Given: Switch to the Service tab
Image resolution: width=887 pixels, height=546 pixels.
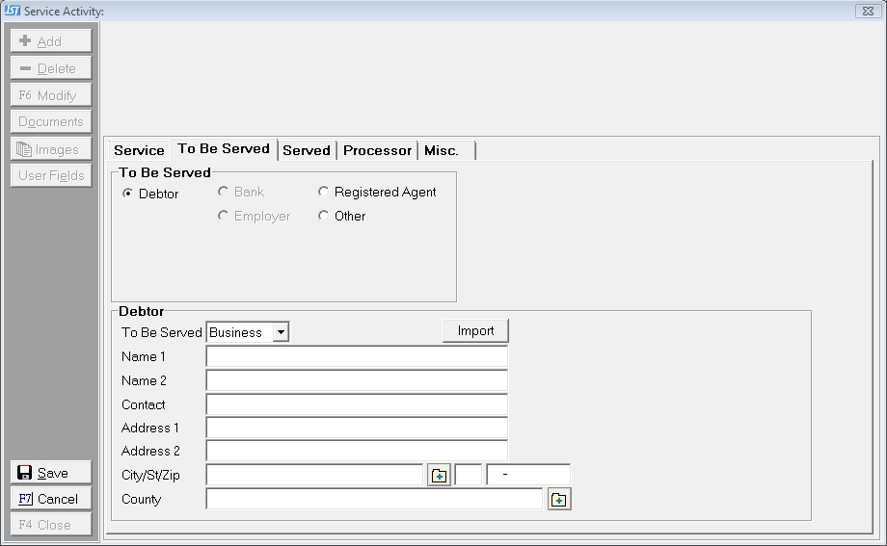Looking at the screenshot, I should (139, 150).
